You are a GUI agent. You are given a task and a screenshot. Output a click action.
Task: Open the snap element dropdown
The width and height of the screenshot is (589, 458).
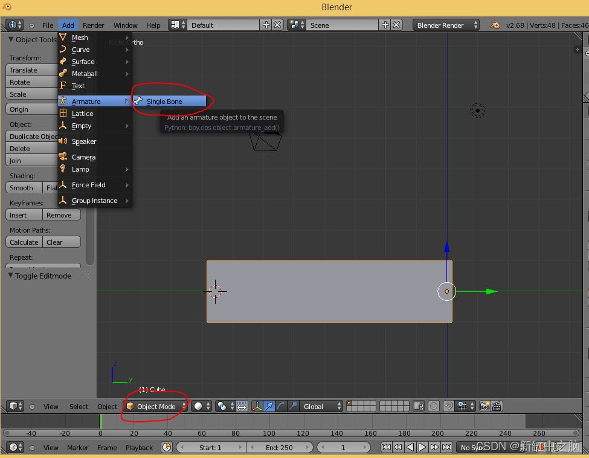tap(465, 406)
